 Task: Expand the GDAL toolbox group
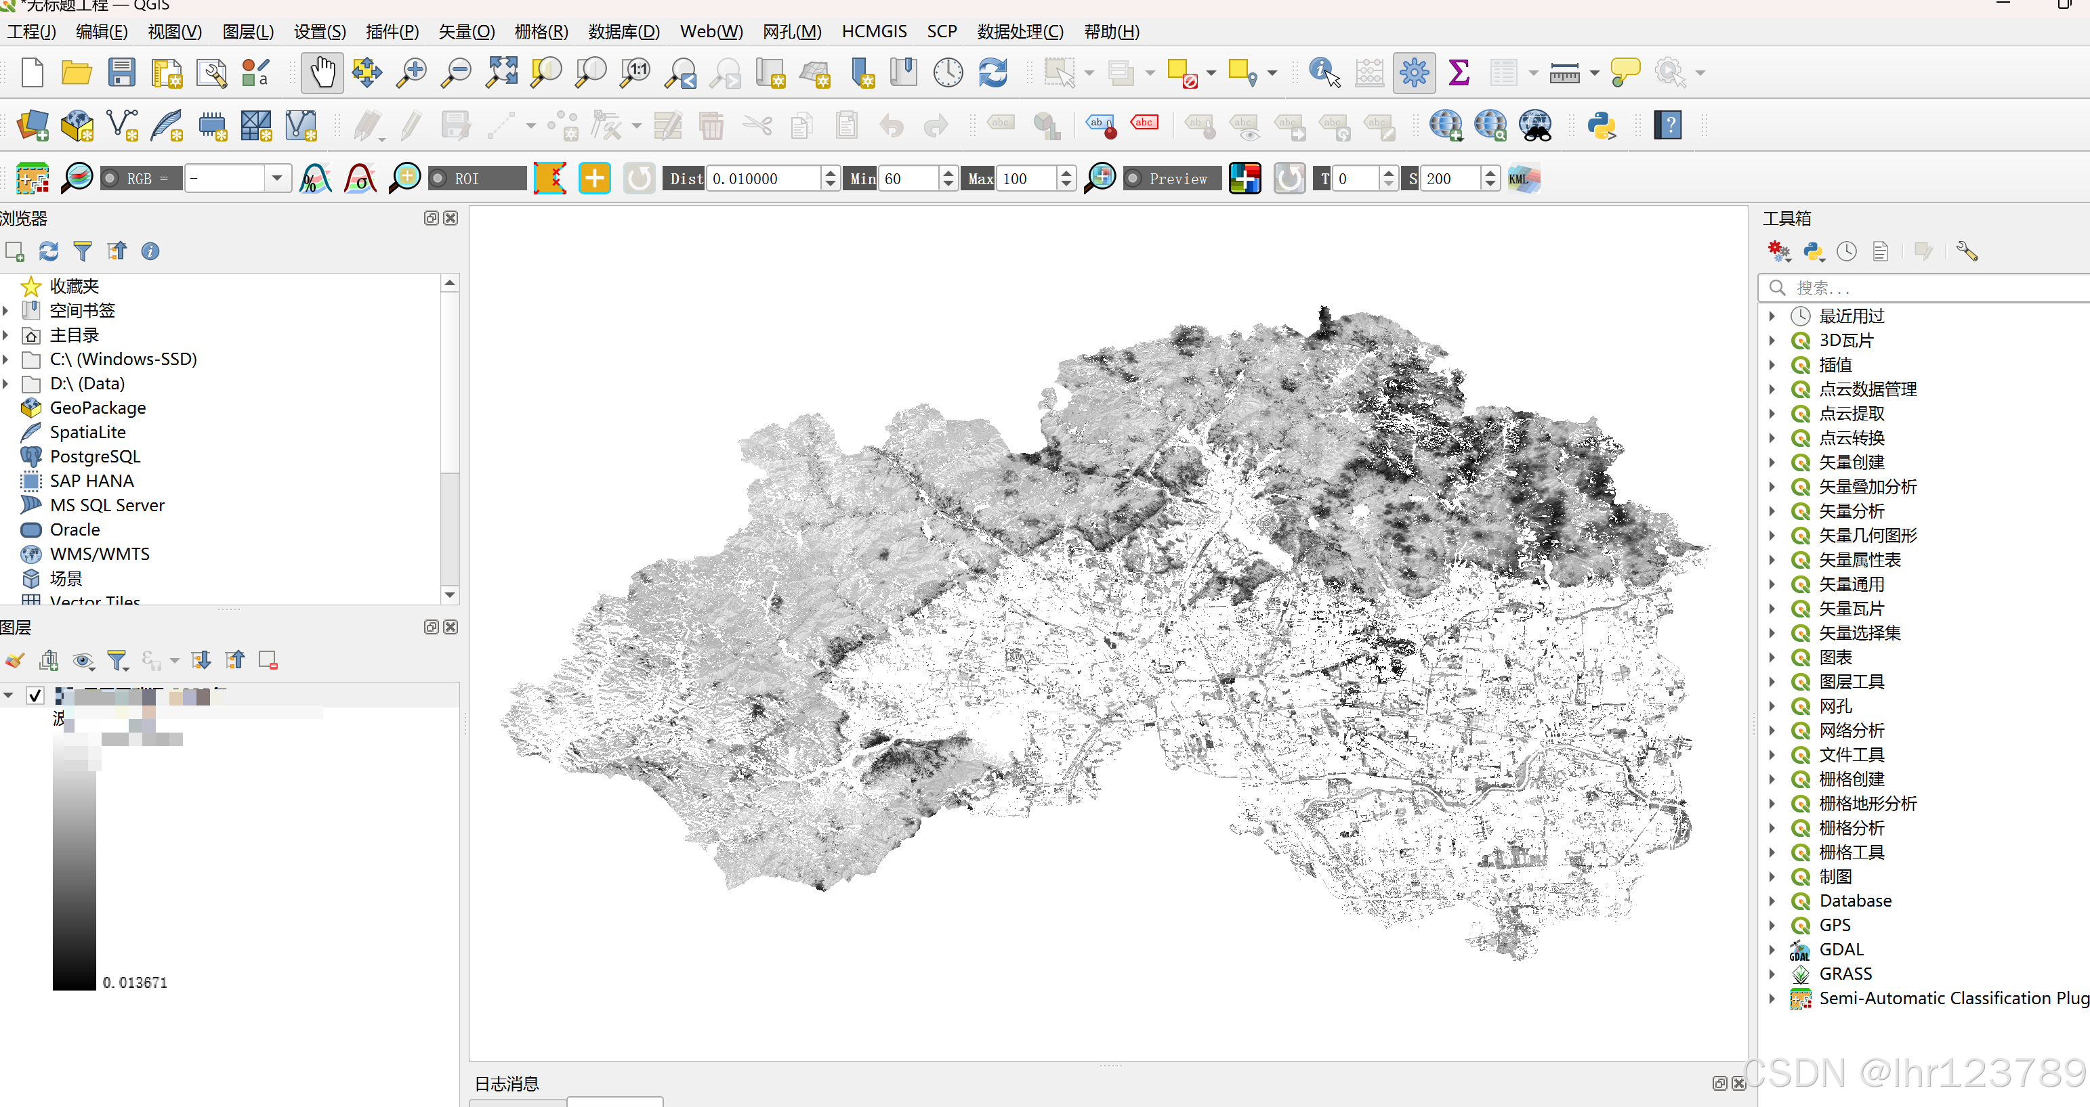1772,950
